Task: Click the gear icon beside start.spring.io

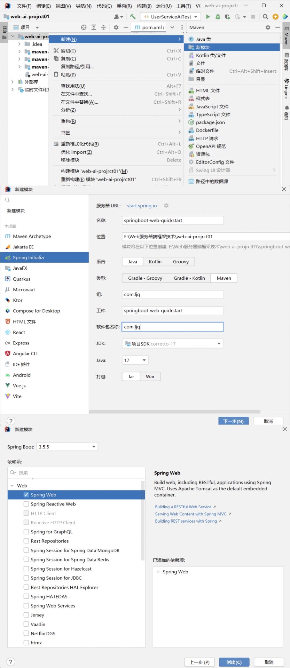Action: tap(166, 206)
